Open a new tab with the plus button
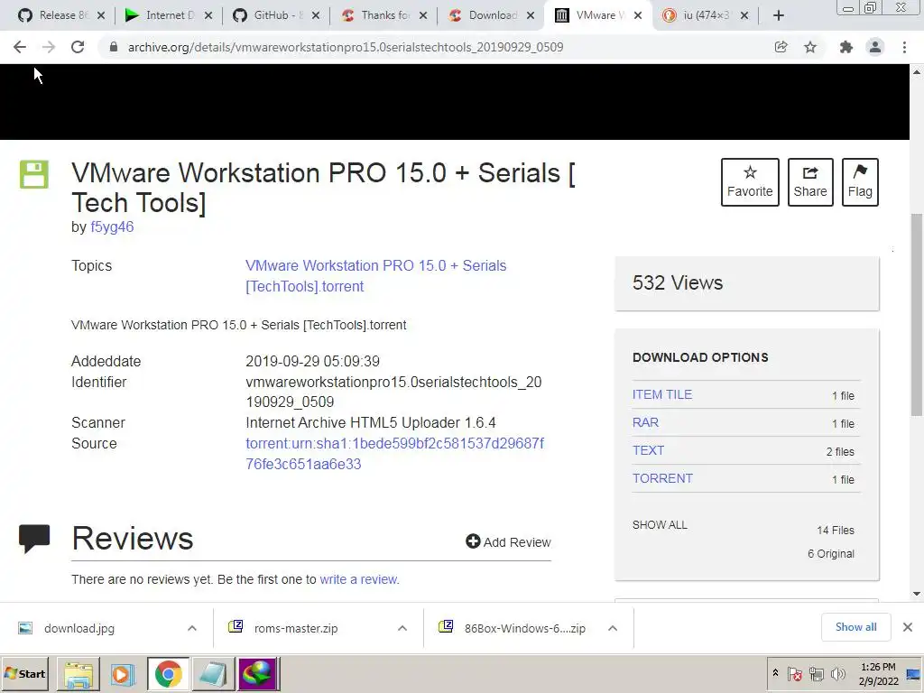Viewport: 924px width, 693px height. pos(779,15)
